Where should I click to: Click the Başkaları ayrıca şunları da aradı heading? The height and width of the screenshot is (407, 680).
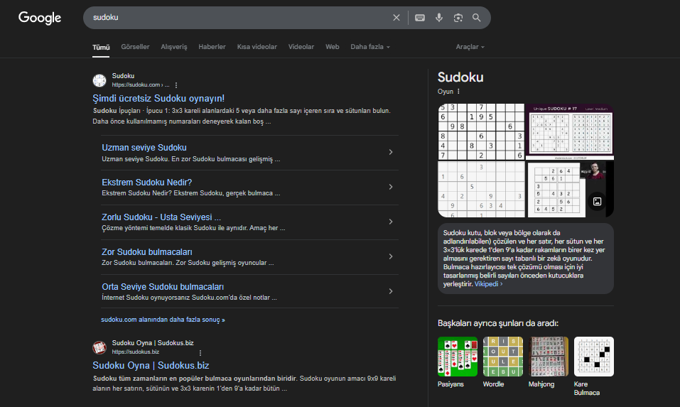click(498, 323)
